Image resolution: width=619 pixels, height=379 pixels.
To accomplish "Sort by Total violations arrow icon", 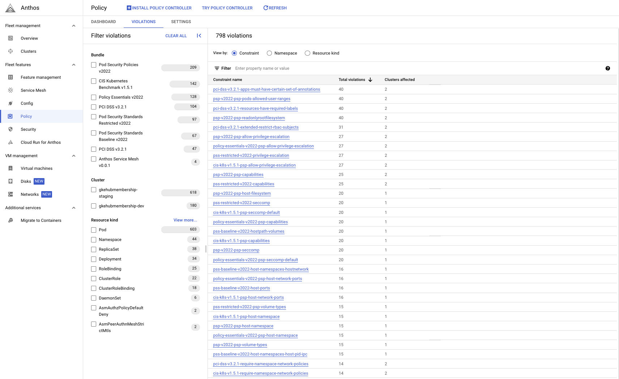I will [x=370, y=80].
